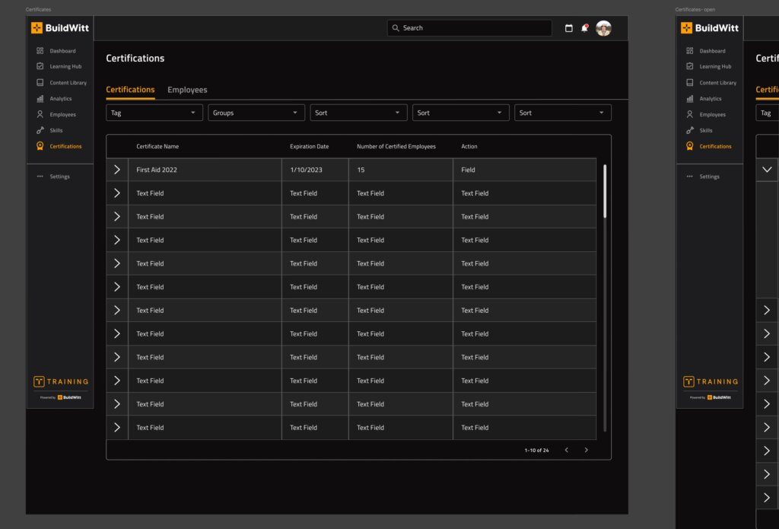This screenshot has width=779, height=529.
Task: Click the Training logo in the Certificates- open frame
Action: point(711,381)
